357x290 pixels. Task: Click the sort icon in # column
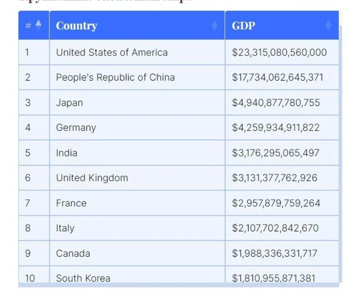point(39,25)
